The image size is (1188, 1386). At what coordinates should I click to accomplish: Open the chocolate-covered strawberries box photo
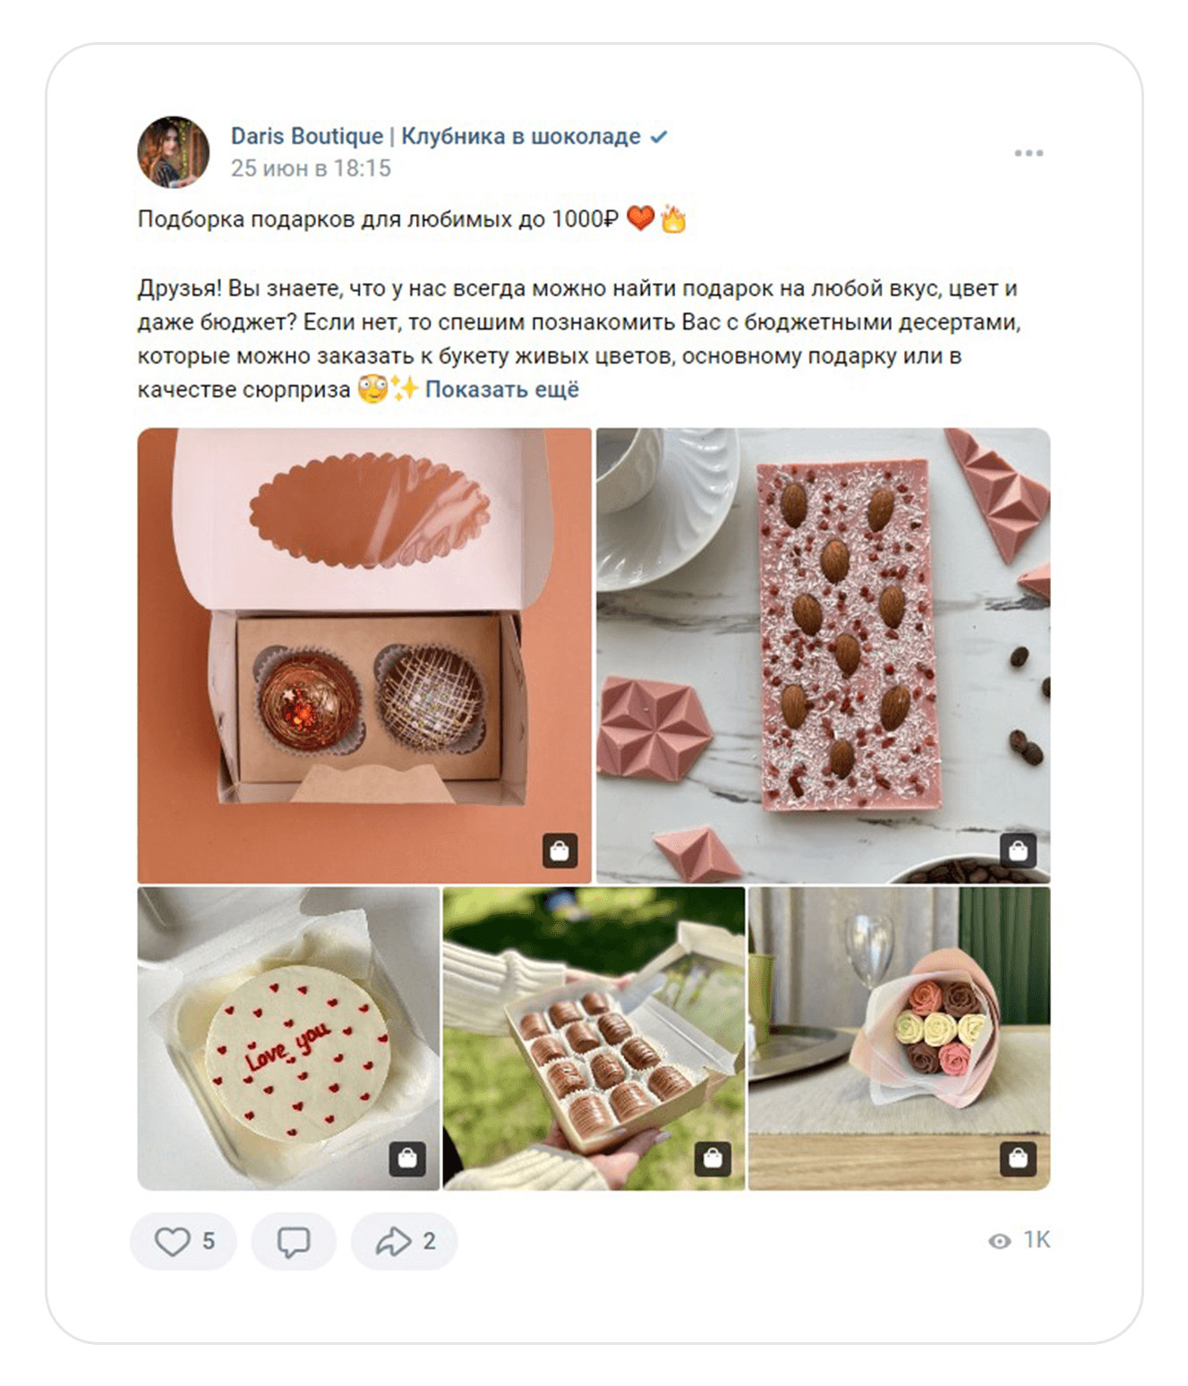coord(594,1039)
